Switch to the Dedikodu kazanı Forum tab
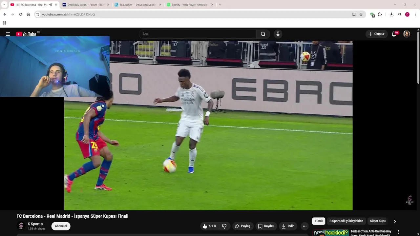 [x=85, y=5]
